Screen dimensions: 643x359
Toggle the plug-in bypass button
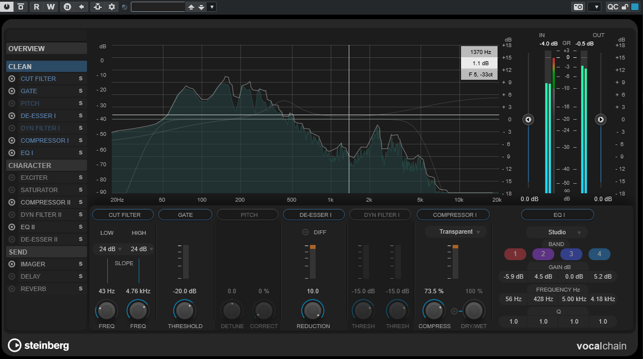(x=21, y=7)
